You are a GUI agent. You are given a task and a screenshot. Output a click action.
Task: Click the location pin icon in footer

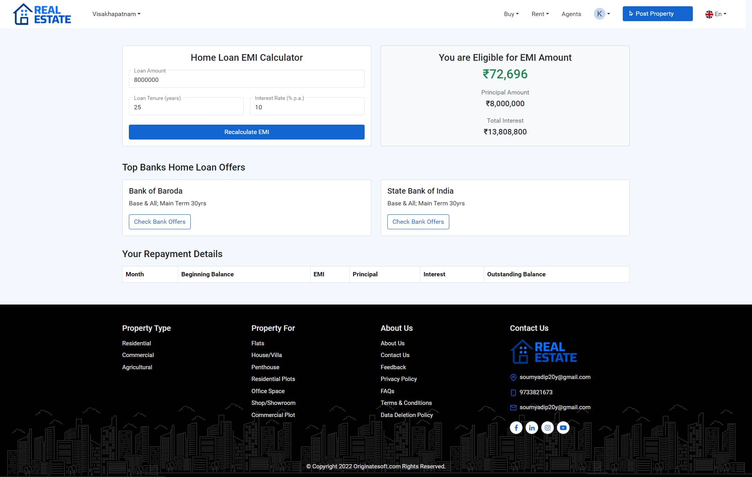point(513,377)
